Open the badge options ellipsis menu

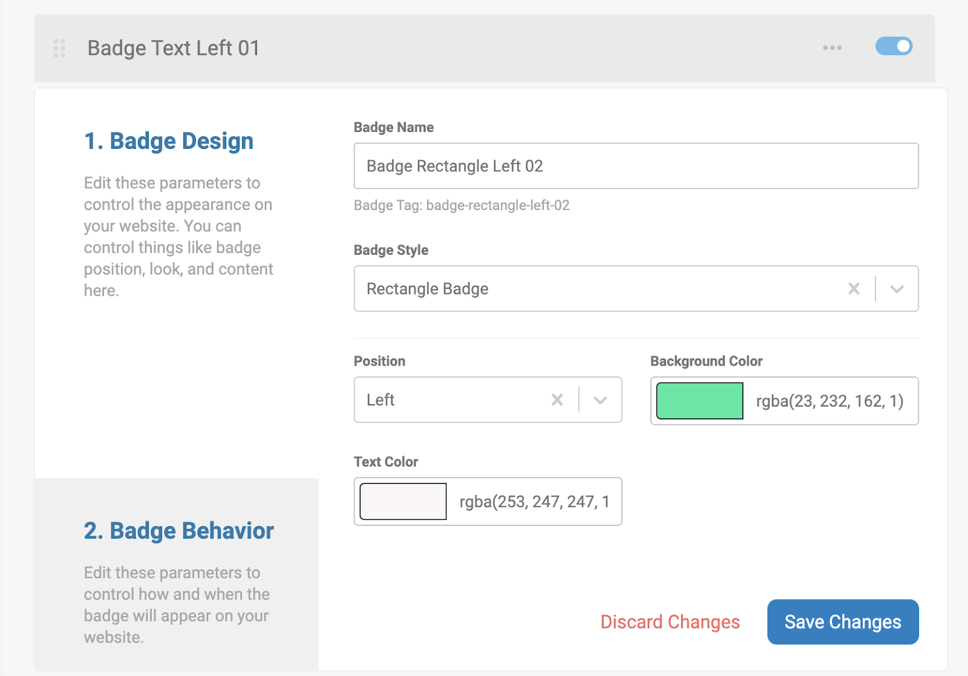point(831,47)
